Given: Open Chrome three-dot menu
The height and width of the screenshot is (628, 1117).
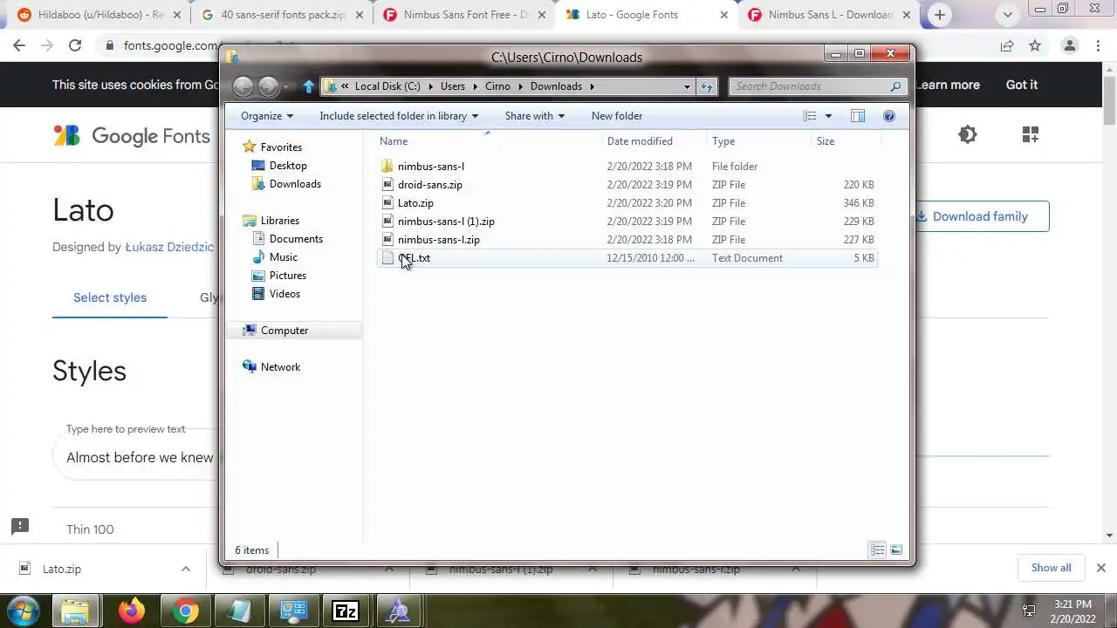Looking at the screenshot, I should (x=1098, y=46).
